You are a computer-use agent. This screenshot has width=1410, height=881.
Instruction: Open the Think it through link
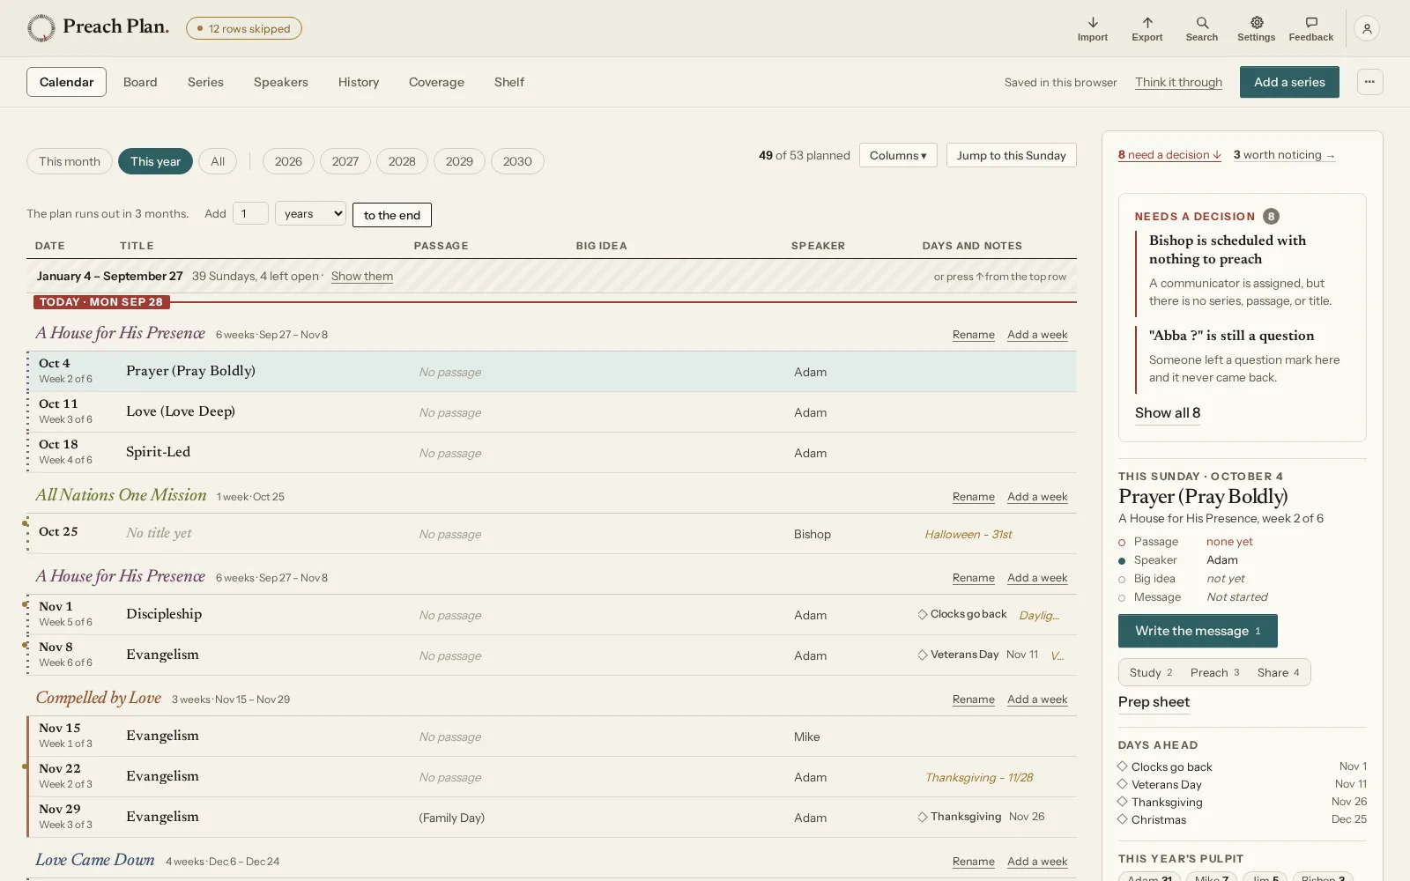[1178, 82]
